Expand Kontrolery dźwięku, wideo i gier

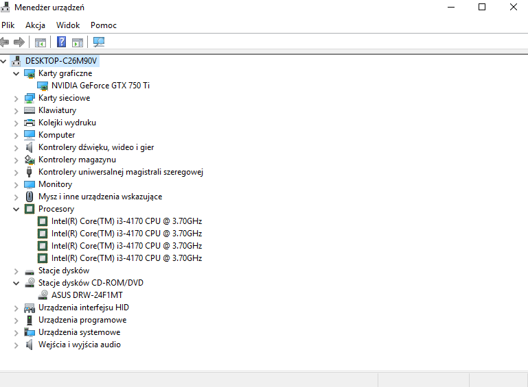[x=16, y=148]
